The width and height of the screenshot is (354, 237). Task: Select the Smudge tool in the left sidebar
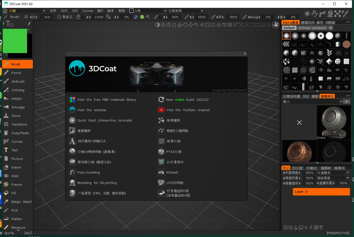[18, 107]
